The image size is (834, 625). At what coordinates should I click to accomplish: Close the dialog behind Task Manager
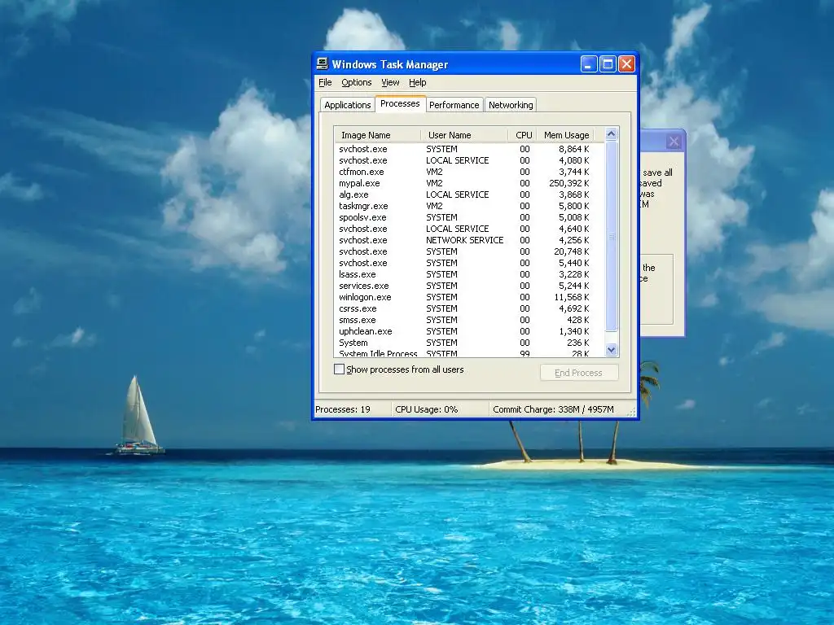[674, 142]
